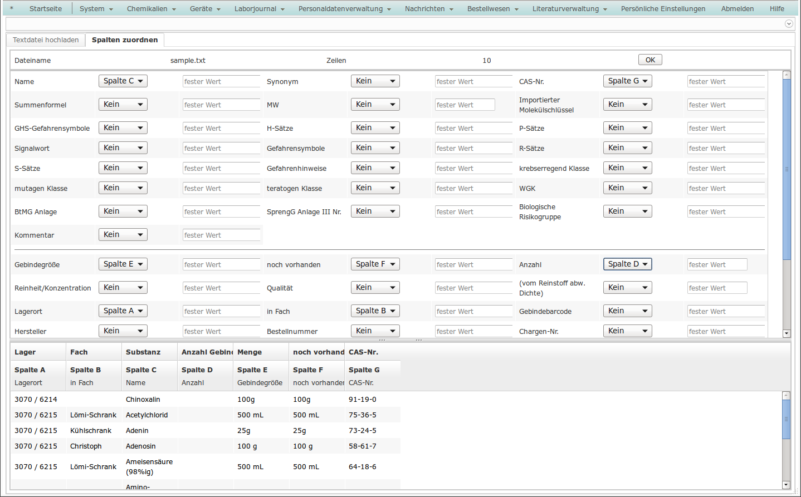Focus the fester Wert field for Reinheit/Konzentration
This screenshot has width=801, height=497.
pos(222,288)
